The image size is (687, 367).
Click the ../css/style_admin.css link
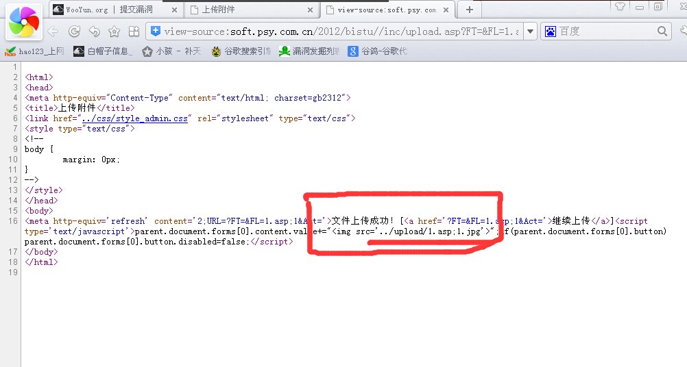[135, 118]
